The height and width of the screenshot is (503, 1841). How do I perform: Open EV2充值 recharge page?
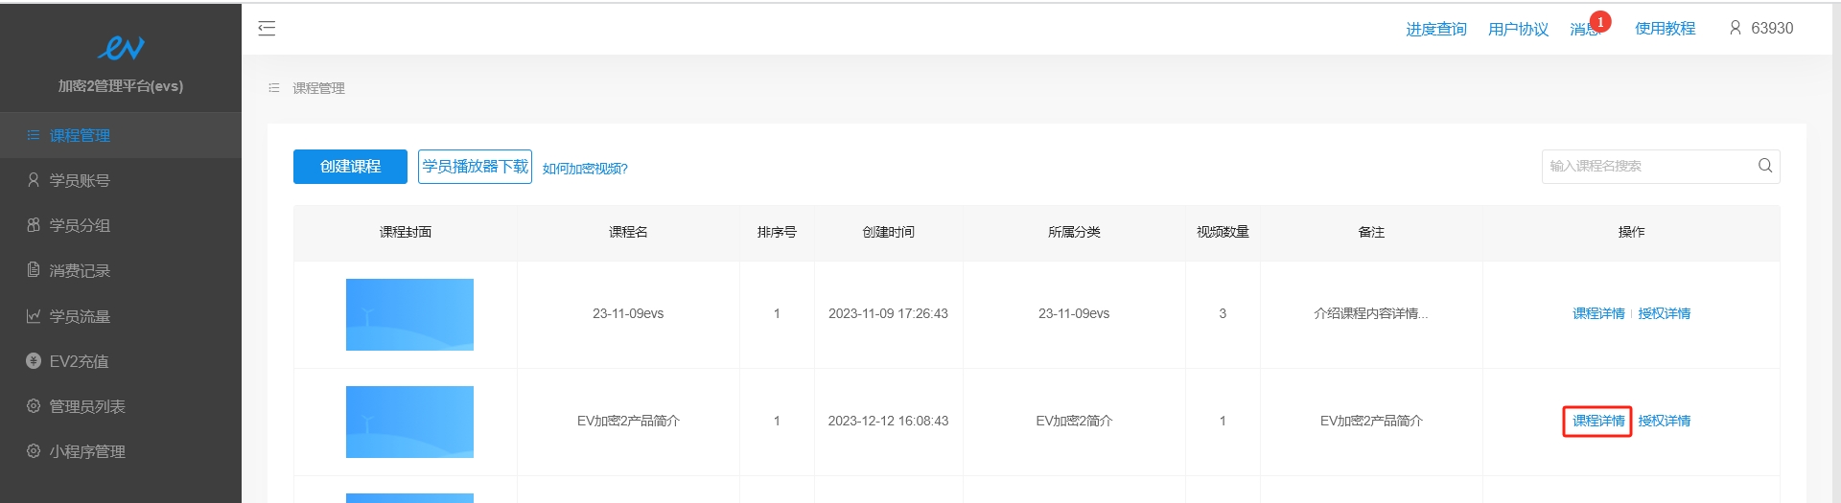pos(79,361)
